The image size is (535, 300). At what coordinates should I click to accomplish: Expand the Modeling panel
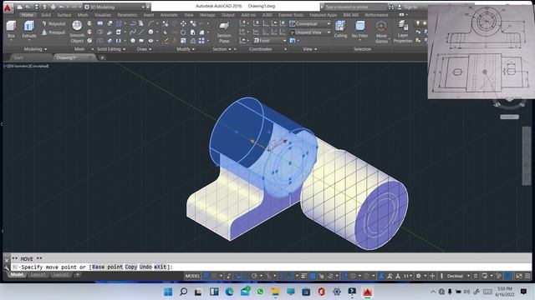pyautogui.click(x=35, y=49)
